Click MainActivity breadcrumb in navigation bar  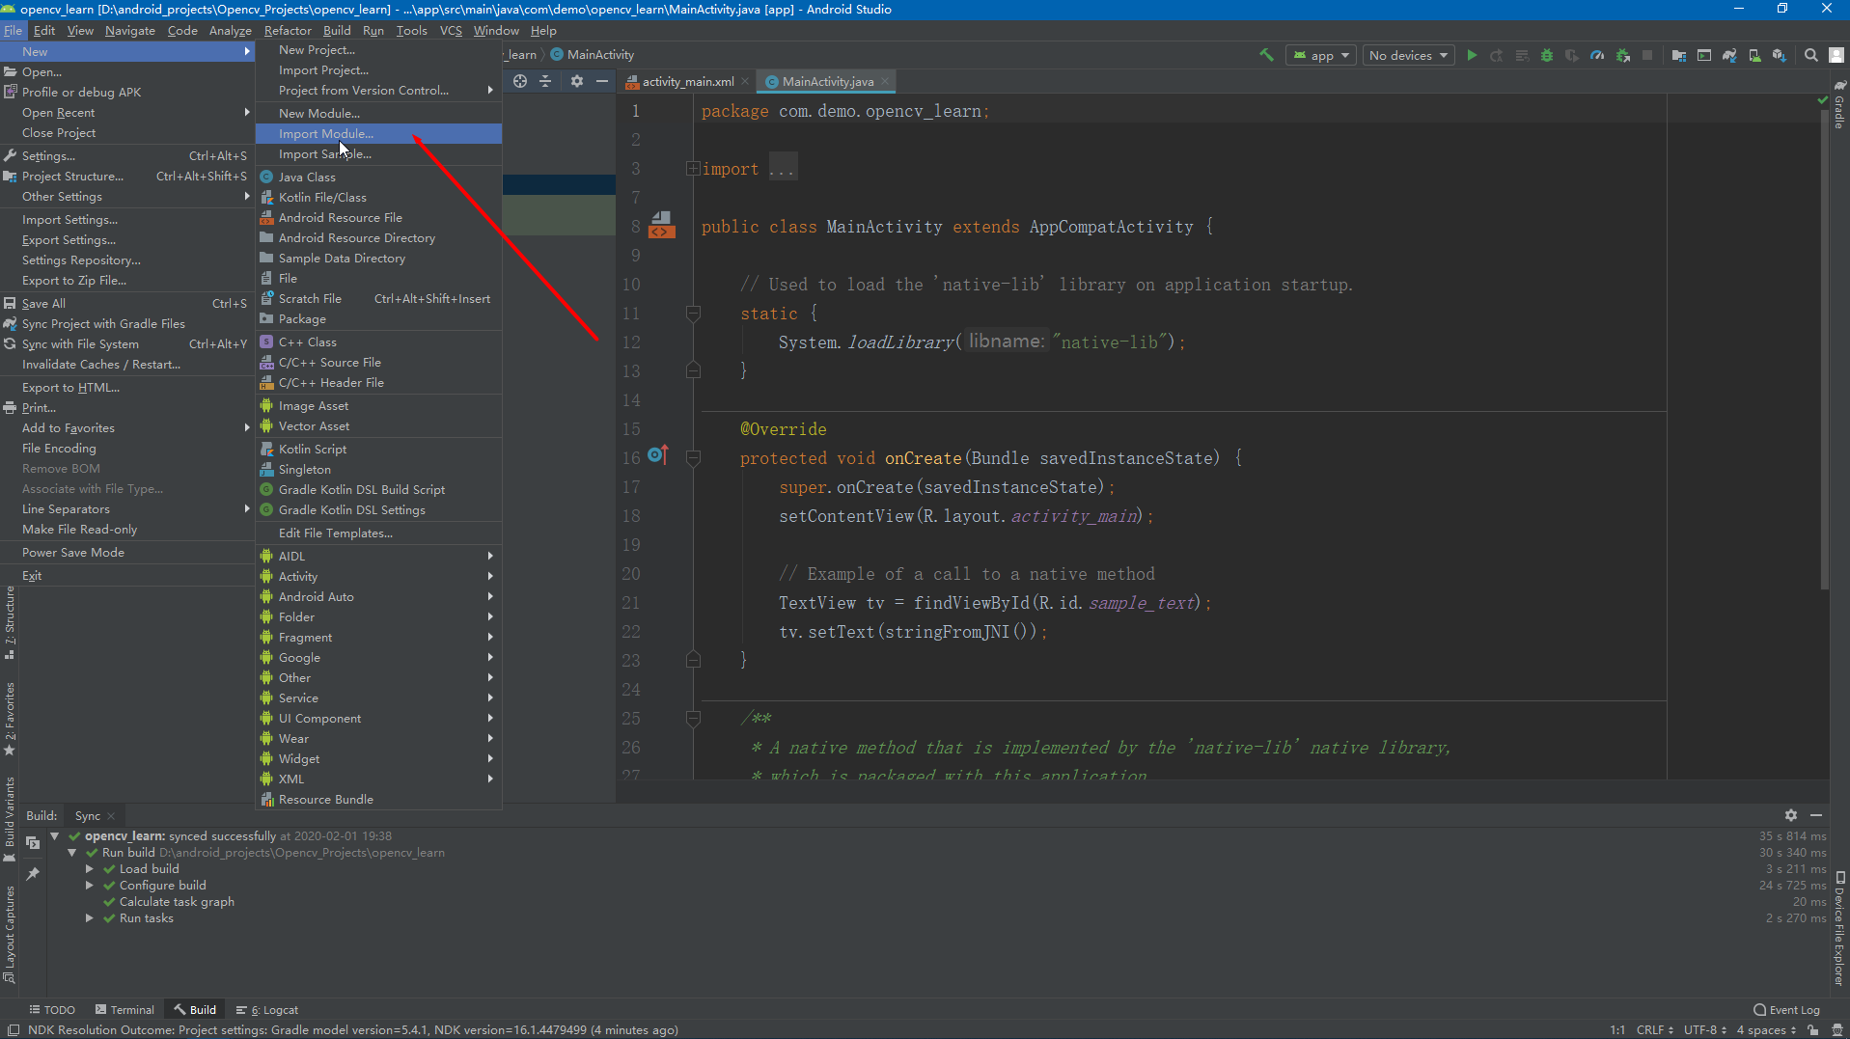(x=592, y=54)
